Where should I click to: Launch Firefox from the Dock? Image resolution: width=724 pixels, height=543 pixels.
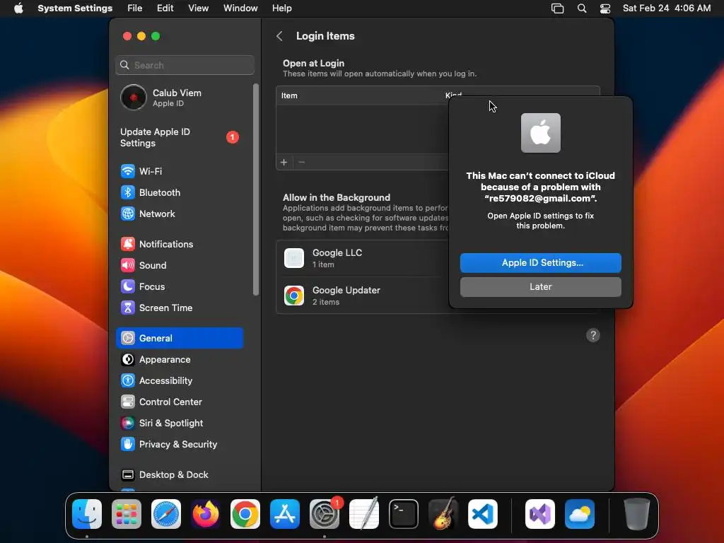pyautogui.click(x=206, y=514)
